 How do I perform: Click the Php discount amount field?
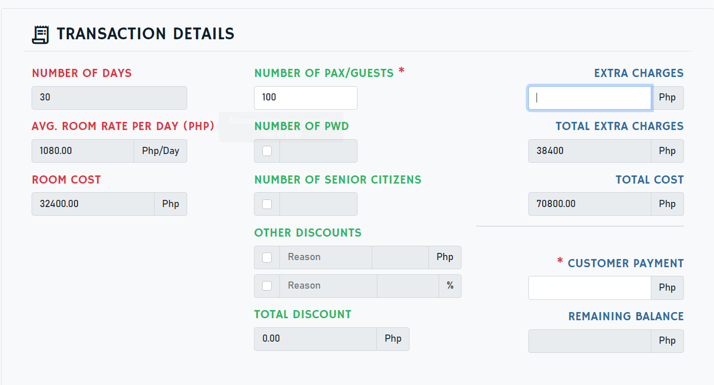click(400, 258)
